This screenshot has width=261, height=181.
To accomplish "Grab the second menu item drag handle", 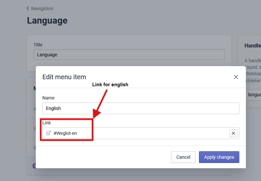I will tap(34, 128).
